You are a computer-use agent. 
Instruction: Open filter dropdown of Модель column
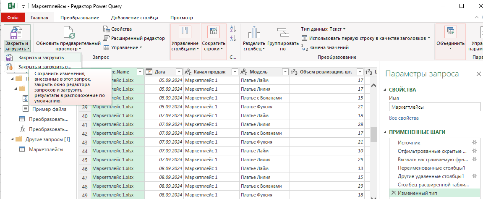pyautogui.click(x=285, y=72)
